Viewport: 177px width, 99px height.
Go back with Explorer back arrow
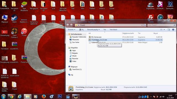(67, 25)
